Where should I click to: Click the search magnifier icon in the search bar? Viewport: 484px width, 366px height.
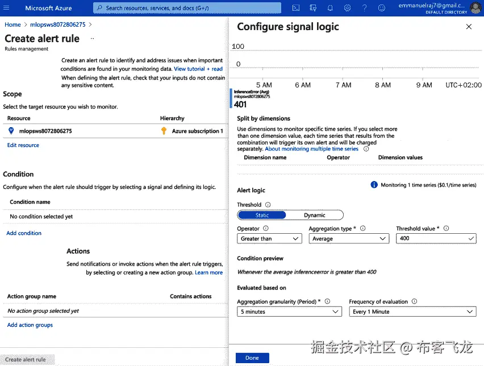(x=99, y=8)
